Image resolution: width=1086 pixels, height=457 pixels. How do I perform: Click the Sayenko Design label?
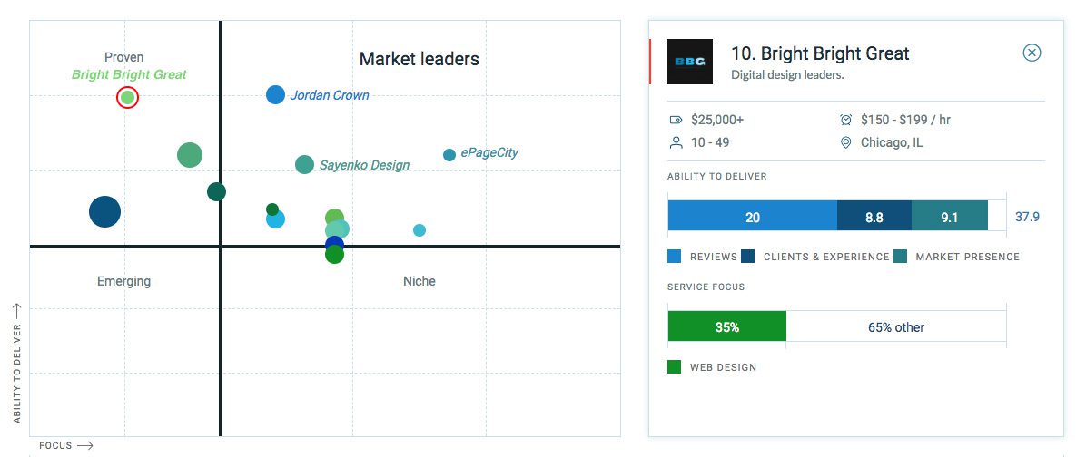pyautogui.click(x=364, y=165)
